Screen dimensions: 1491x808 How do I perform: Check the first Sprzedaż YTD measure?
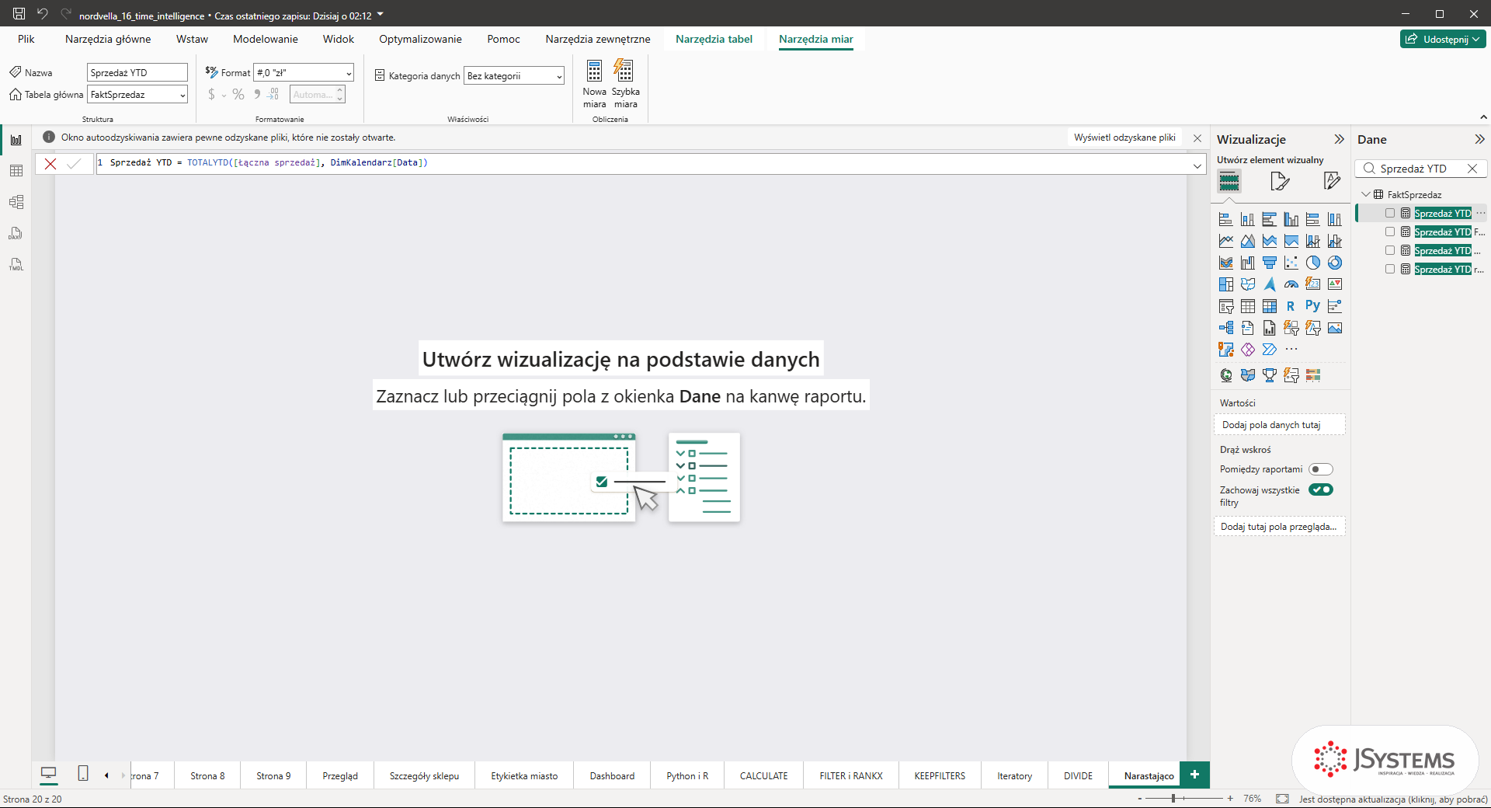point(1390,213)
